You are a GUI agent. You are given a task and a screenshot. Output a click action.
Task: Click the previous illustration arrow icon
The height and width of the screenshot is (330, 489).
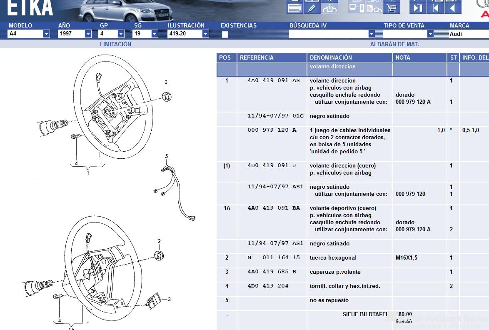click(x=453, y=7)
